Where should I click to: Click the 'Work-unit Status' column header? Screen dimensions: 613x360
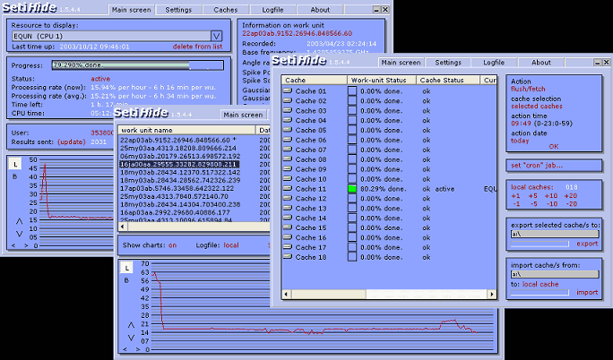tap(382, 80)
